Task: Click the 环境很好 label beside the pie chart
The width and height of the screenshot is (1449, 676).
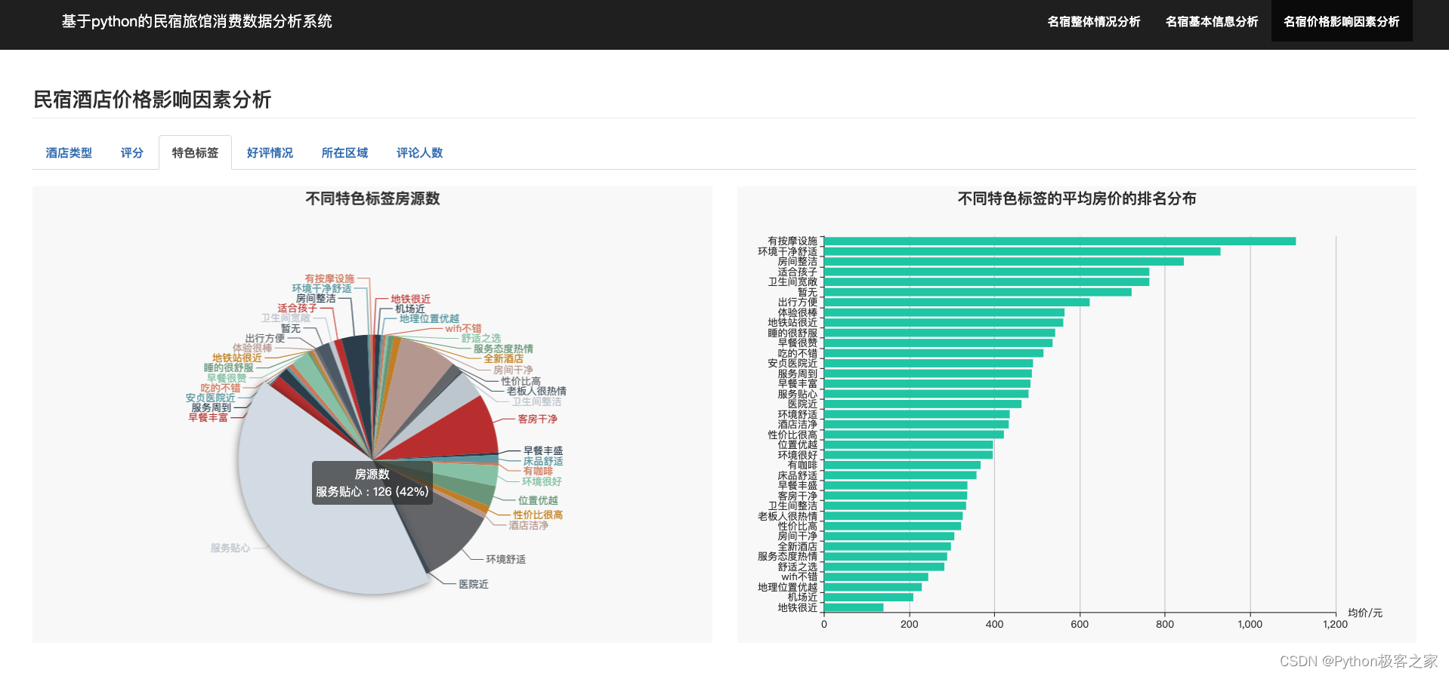Action: (x=542, y=481)
